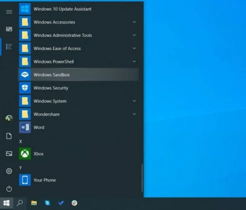Viewport: 246px width, 210px height.
Task: Click the Wondershare folder label
Action: click(x=47, y=114)
